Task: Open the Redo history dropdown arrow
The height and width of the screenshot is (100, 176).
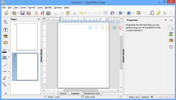Action: pos(94,13)
